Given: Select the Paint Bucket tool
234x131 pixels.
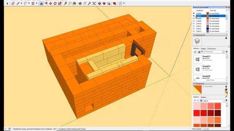Looking at the screenshot, I should (x=74, y=3).
